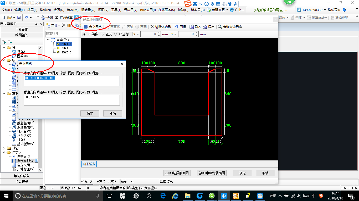
Task: Open the 新建 dropdown arrow in component list
Action: [x=59, y=25]
